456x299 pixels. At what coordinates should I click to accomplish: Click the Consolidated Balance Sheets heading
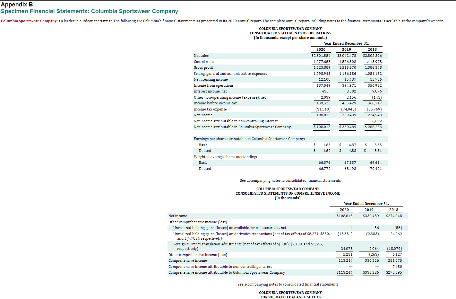coord(290,297)
